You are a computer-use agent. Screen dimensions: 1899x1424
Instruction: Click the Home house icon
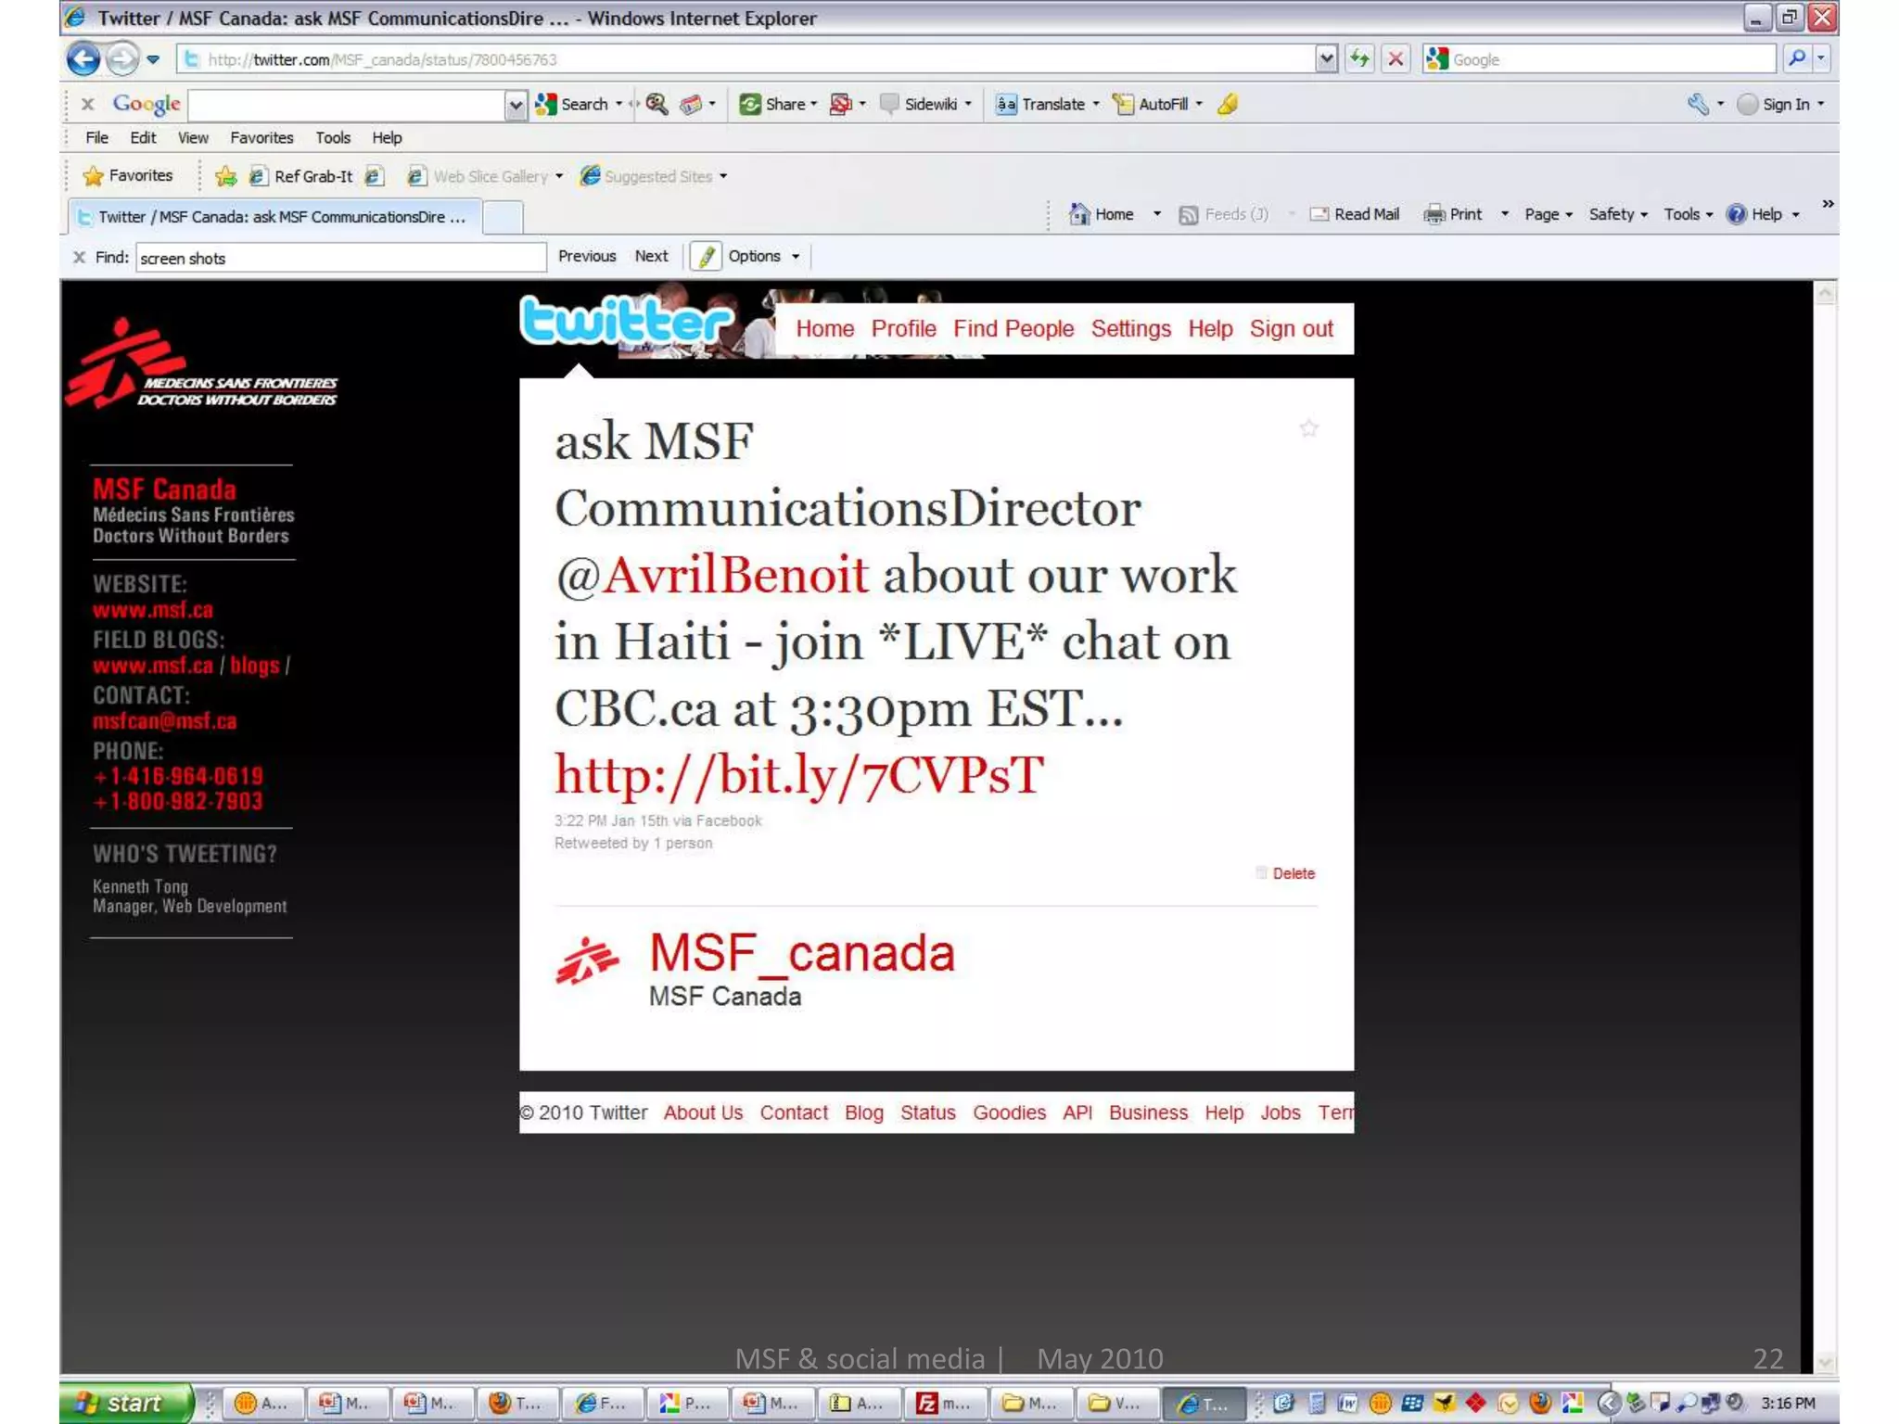click(1078, 214)
